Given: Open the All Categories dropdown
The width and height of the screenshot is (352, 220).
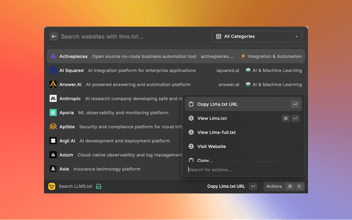Looking at the screenshot, I should tap(257, 36).
